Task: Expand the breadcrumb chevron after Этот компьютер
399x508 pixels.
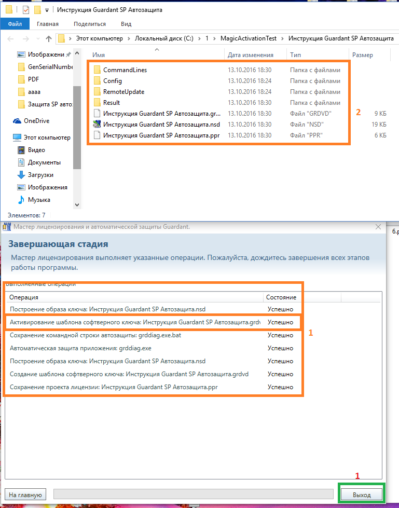Action: coord(129,38)
